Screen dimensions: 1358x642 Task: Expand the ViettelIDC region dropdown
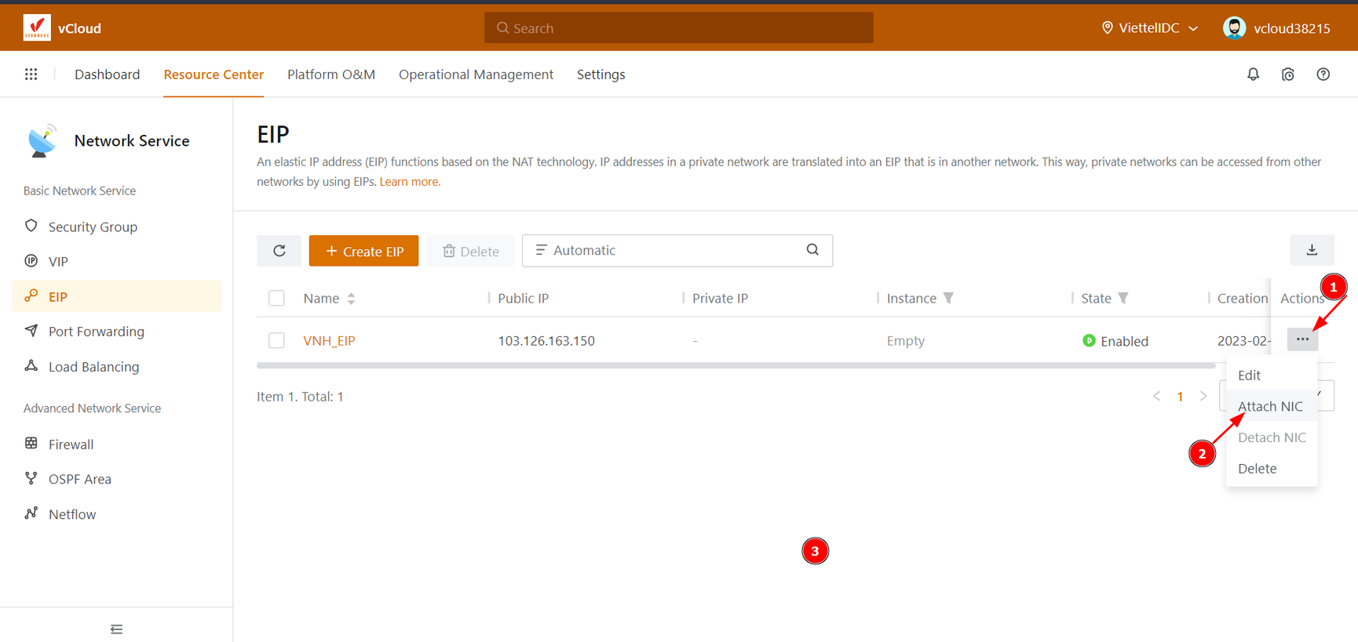pos(1152,28)
